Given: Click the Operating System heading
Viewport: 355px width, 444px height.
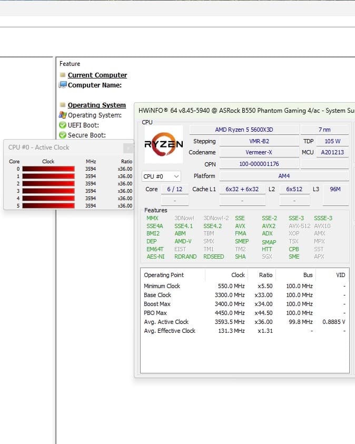Looking at the screenshot, I should (97, 105).
